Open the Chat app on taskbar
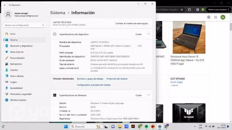 coord(113,127)
